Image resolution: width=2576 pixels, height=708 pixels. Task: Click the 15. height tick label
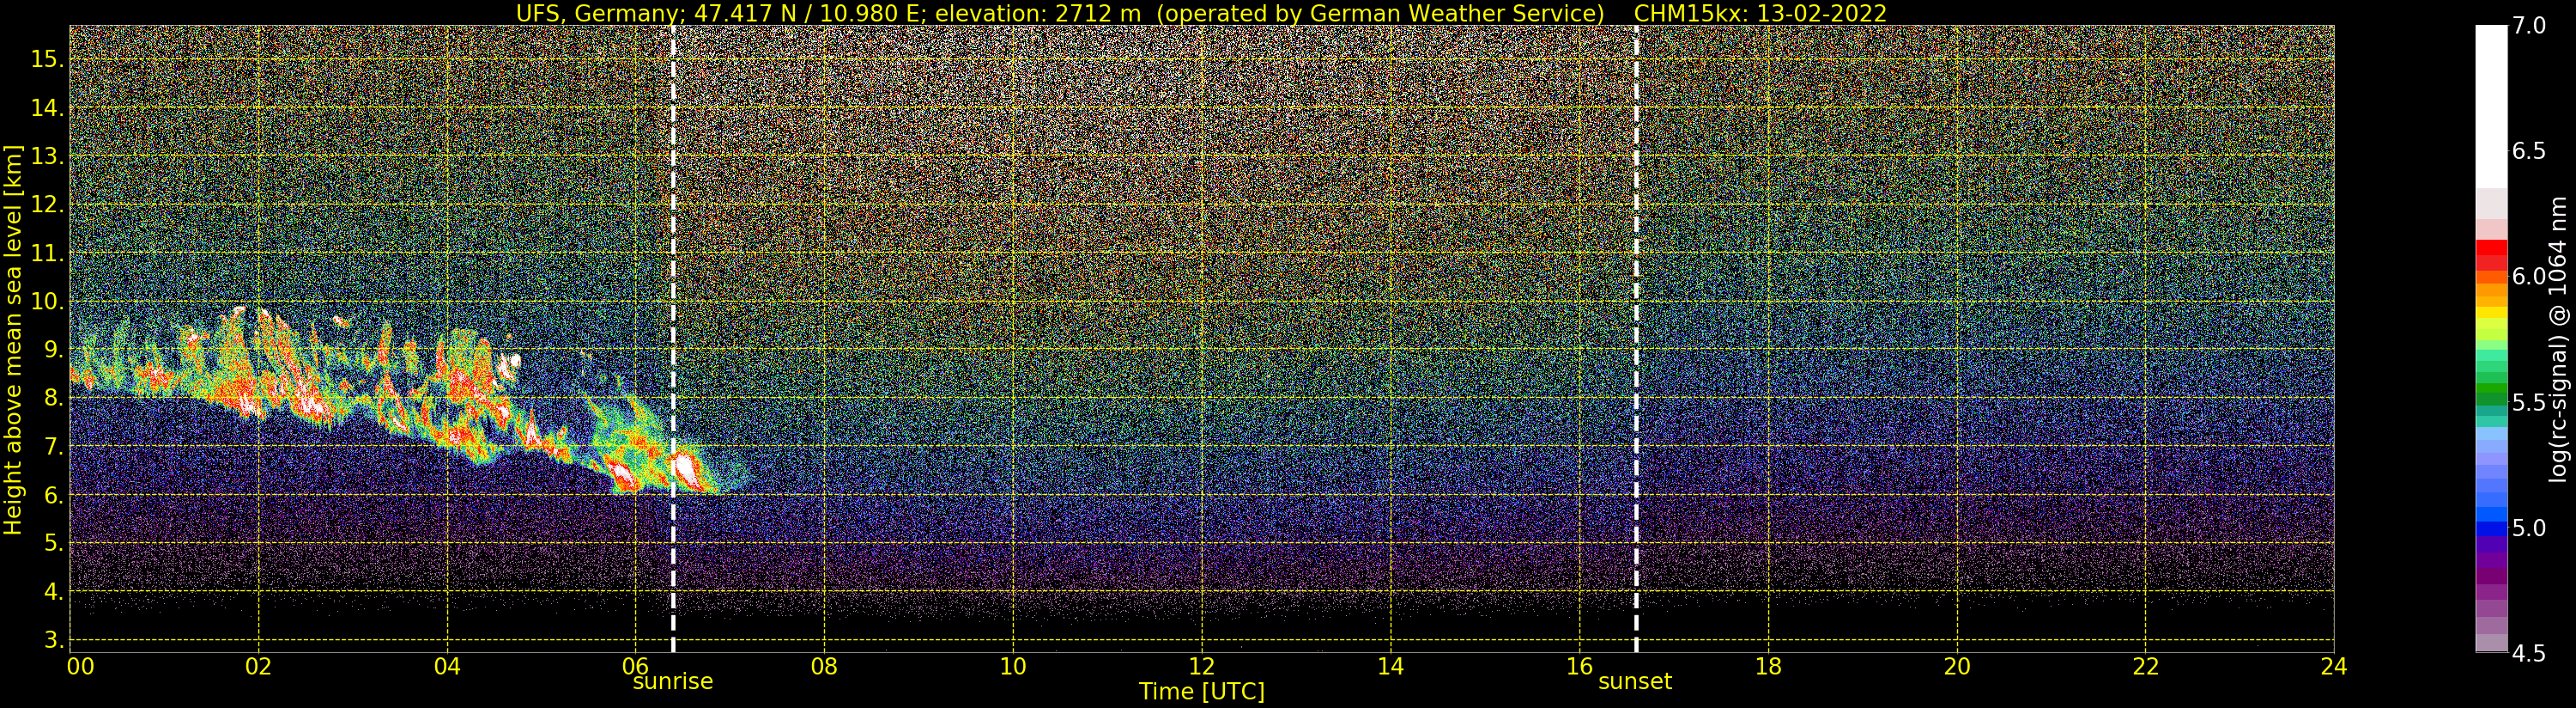[47, 59]
